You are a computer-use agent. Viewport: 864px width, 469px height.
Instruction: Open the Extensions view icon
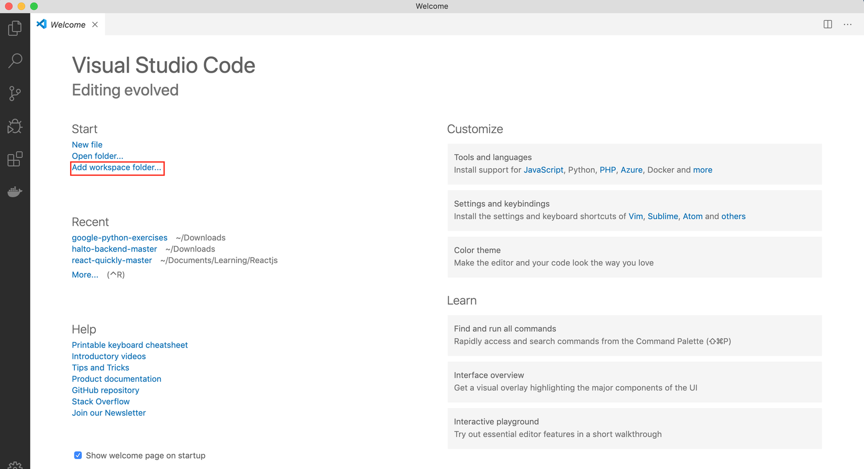click(15, 159)
